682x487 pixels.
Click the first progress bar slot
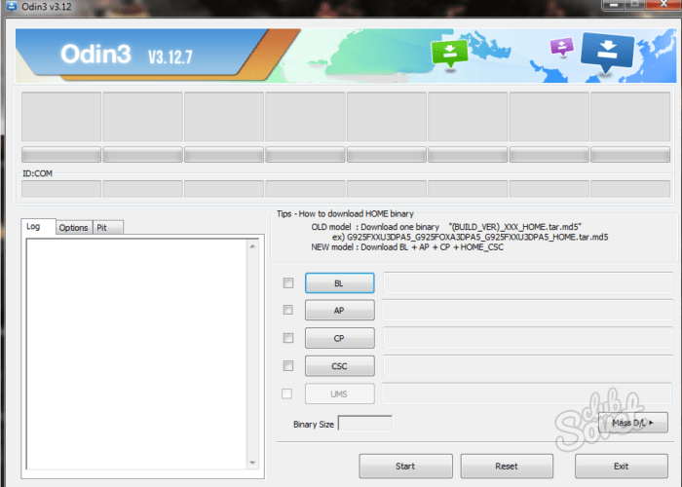pos(61,154)
